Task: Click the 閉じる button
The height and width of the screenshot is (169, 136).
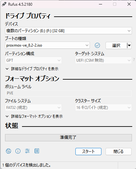Action: click(x=118, y=152)
